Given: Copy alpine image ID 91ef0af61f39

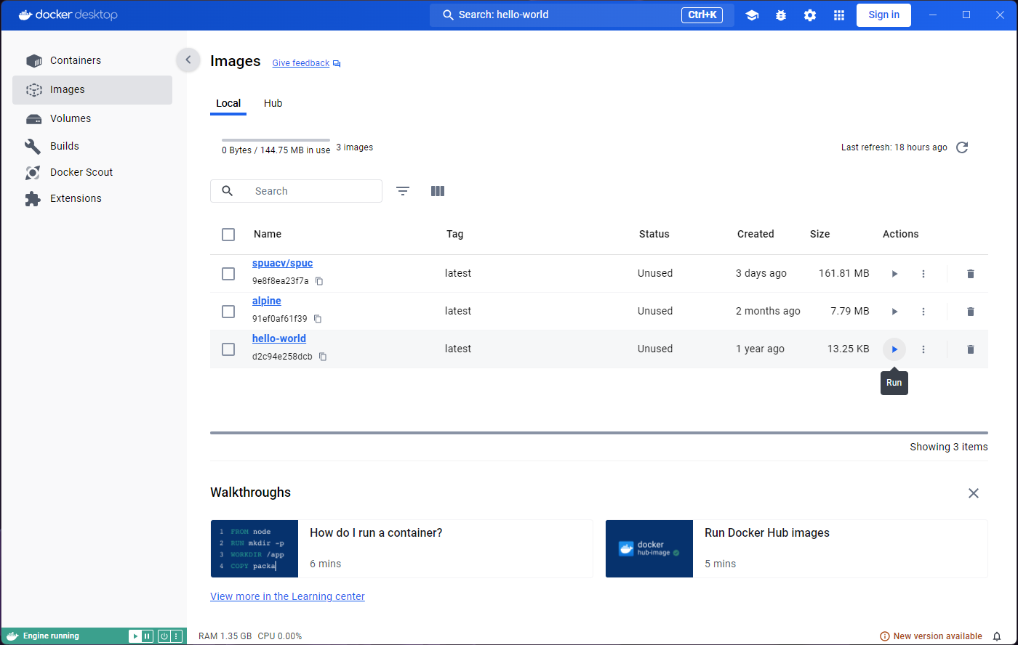Looking at the screenshot, I should click(x=318, y=319).
